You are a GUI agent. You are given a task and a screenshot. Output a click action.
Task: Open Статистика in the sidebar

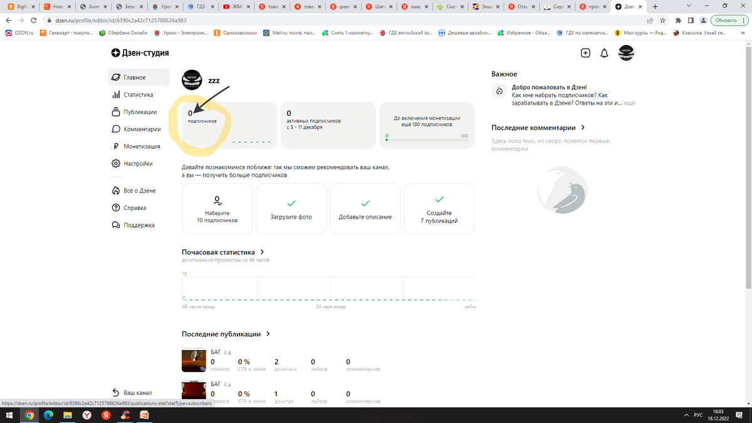point(132,95)
